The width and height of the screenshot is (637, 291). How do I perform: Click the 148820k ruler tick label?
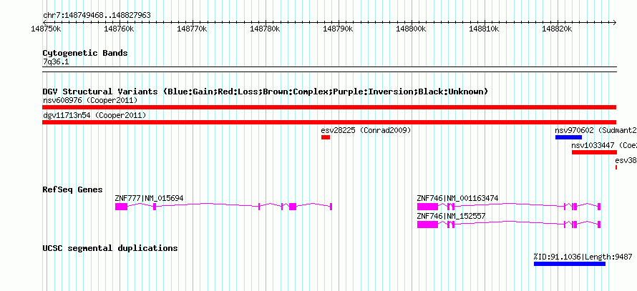(x=557, y=29)
